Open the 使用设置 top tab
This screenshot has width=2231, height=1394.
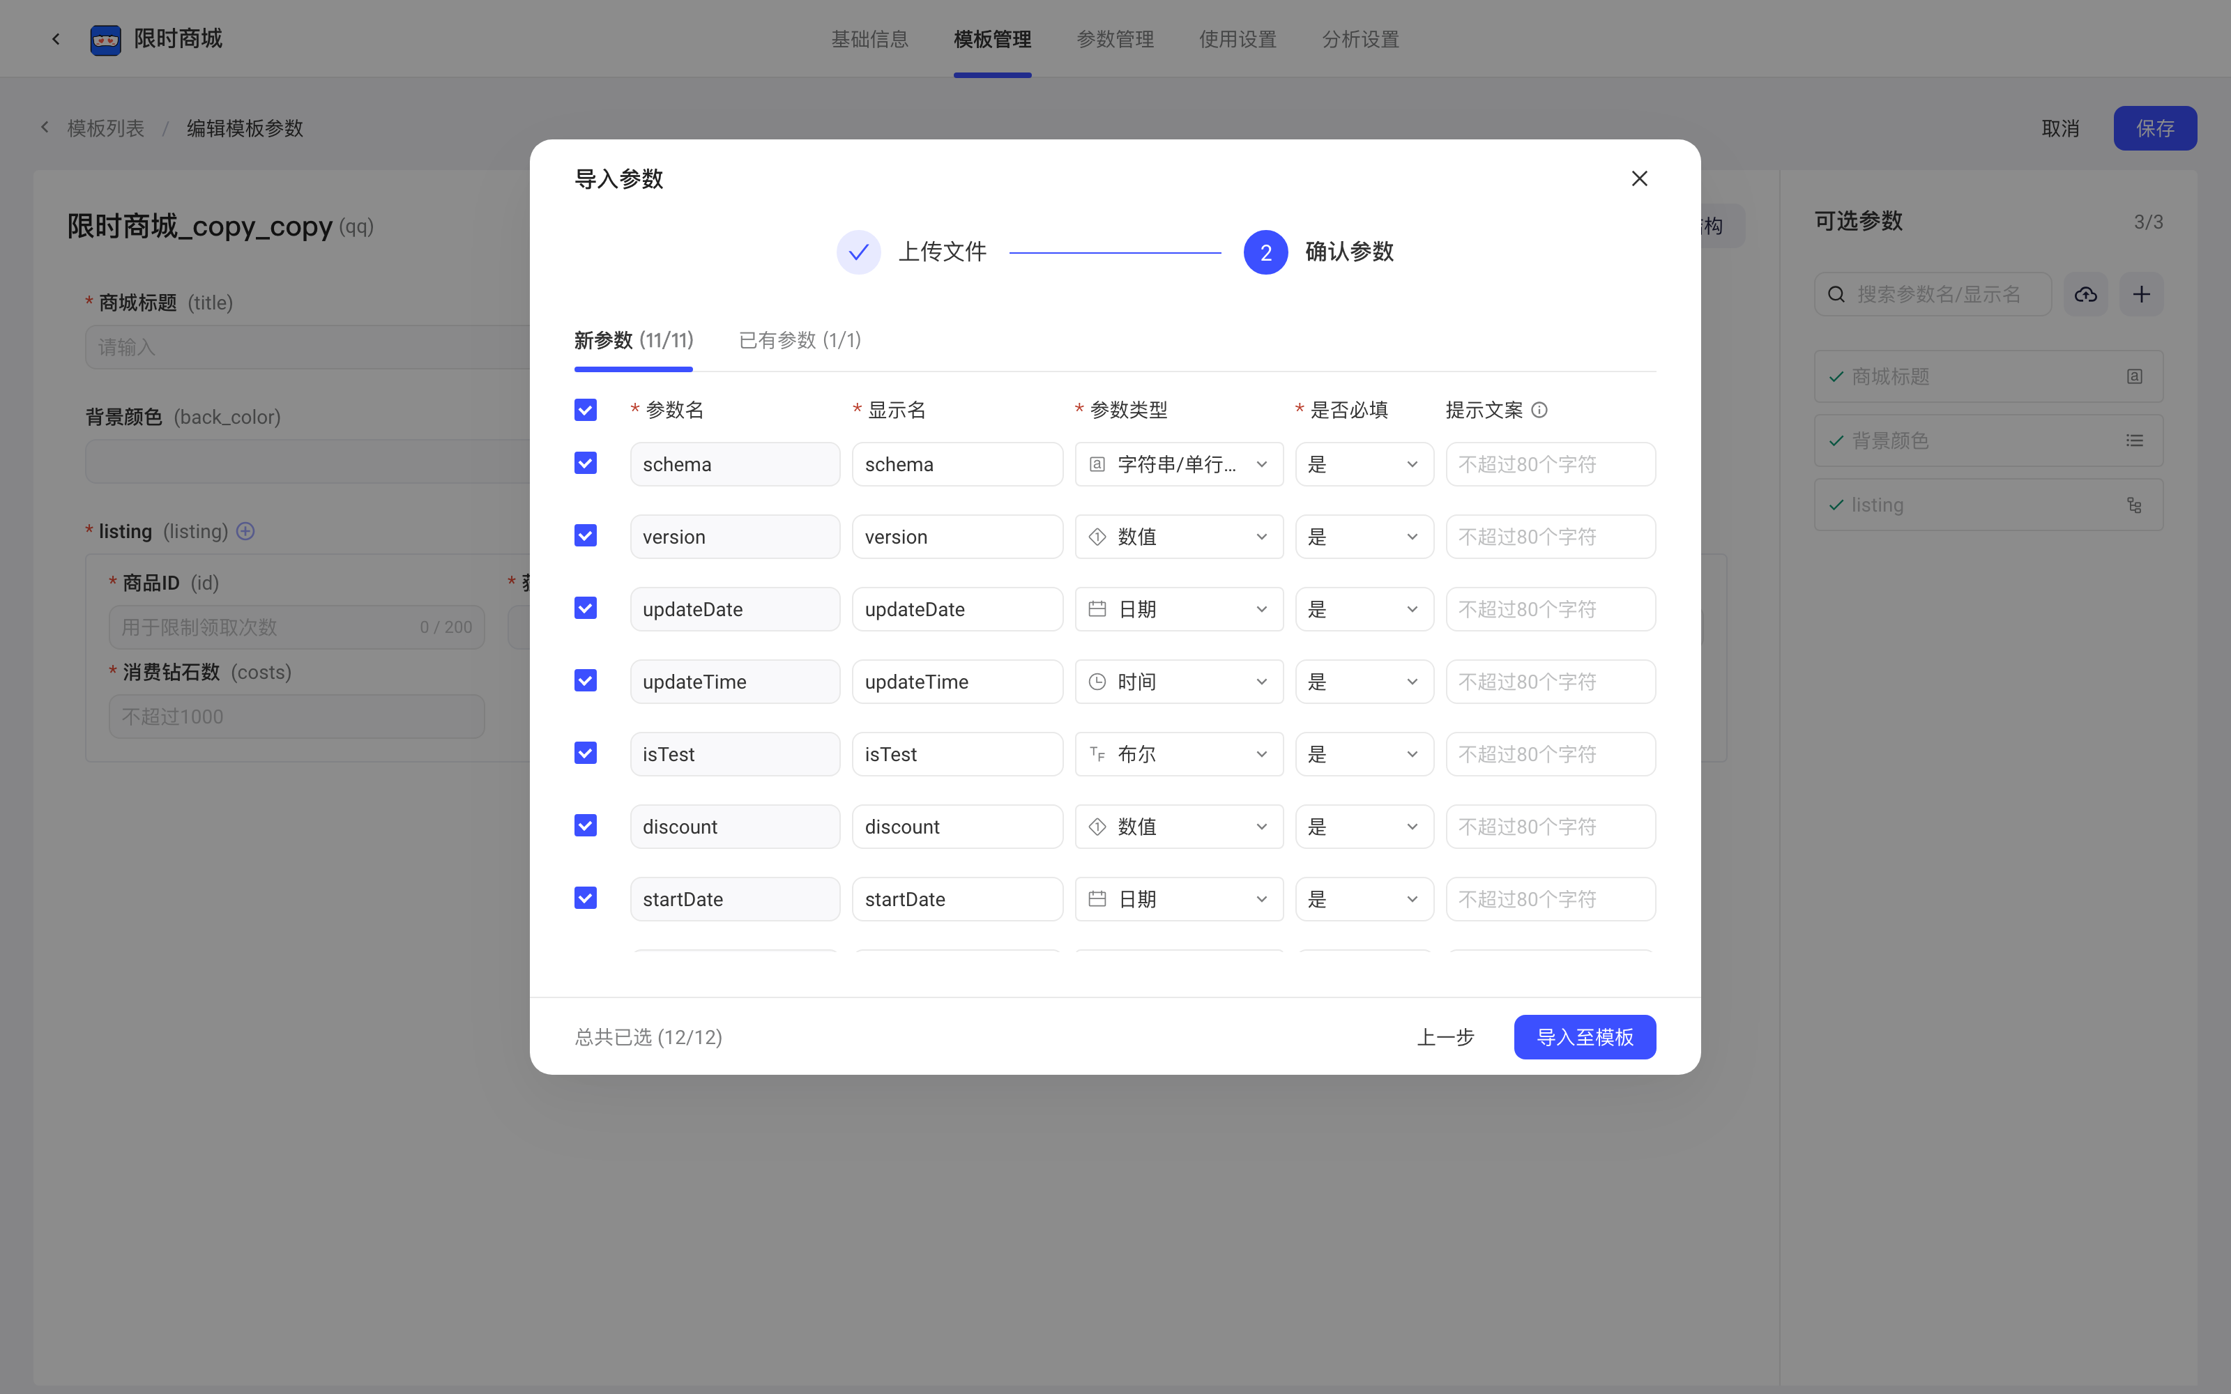(x=1238, y=39)
